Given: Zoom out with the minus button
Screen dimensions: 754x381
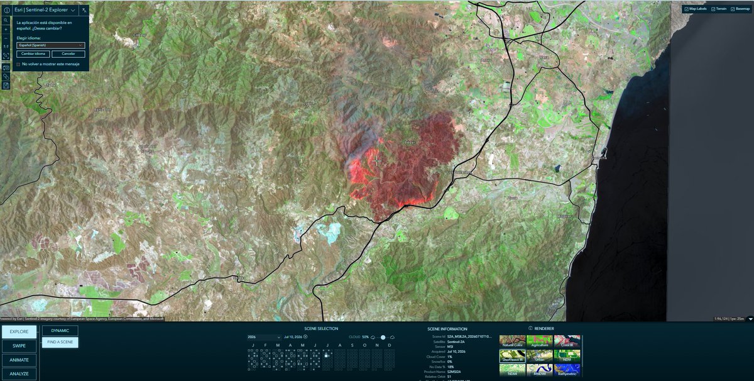Looking at the screenshot, I should coord(6,38).
